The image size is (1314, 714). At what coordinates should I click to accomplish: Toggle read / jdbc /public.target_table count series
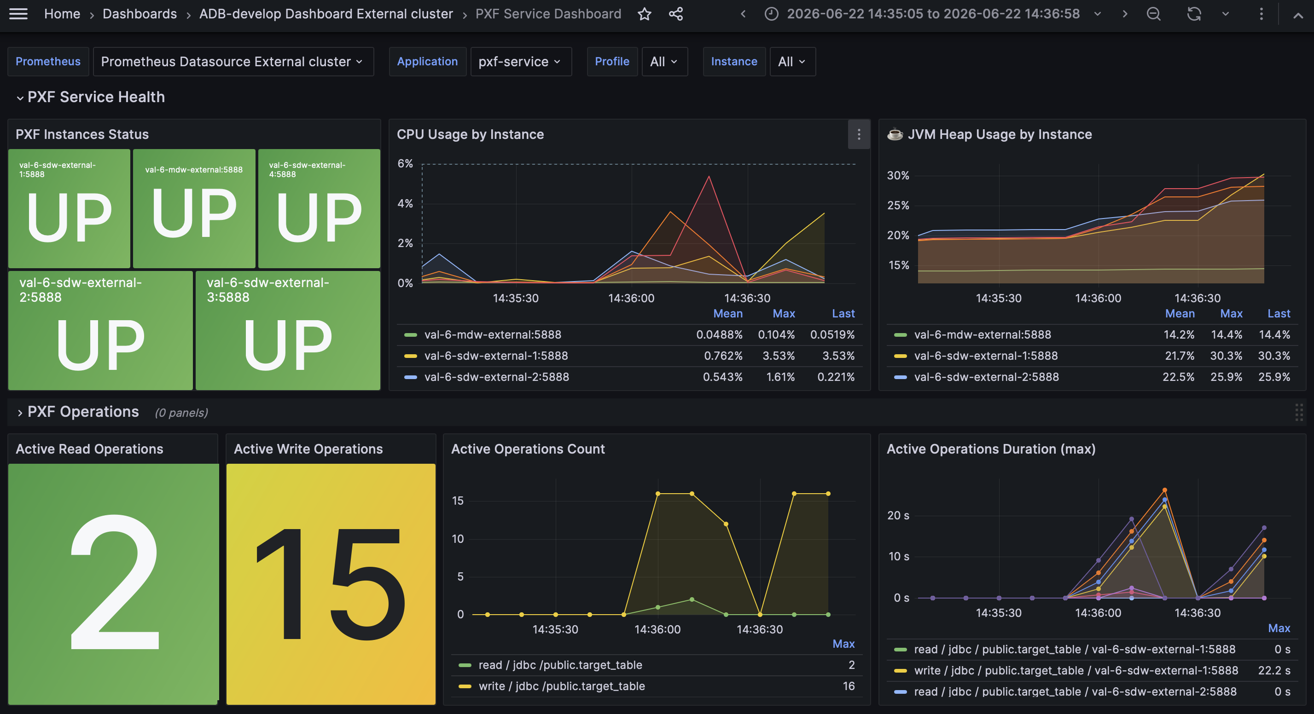coord(560,665)
